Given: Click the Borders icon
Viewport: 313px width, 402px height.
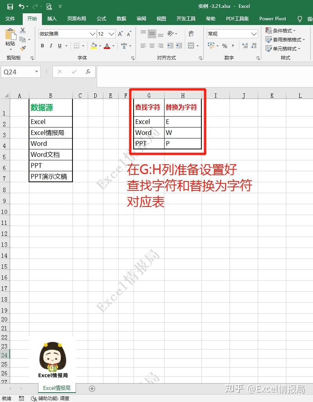Looking at the screenshot, I should (x=76, y=46).
